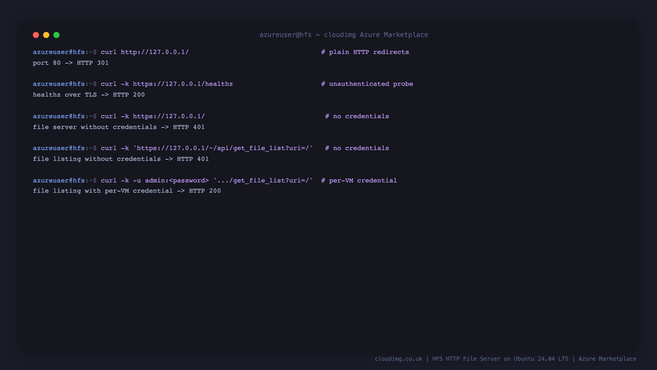
Task: Click the comment '# unauthenticated probe'
Action: 367,84
